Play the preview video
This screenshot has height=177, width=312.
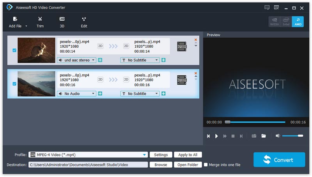[216, 136]
